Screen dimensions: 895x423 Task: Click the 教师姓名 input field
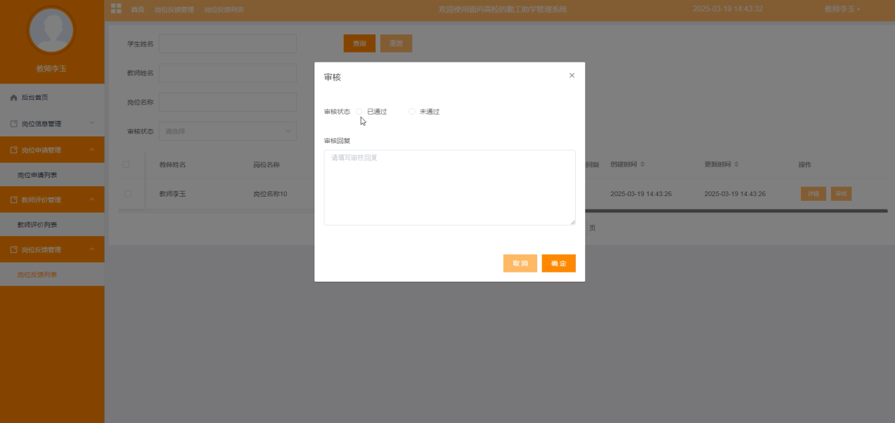228,73
